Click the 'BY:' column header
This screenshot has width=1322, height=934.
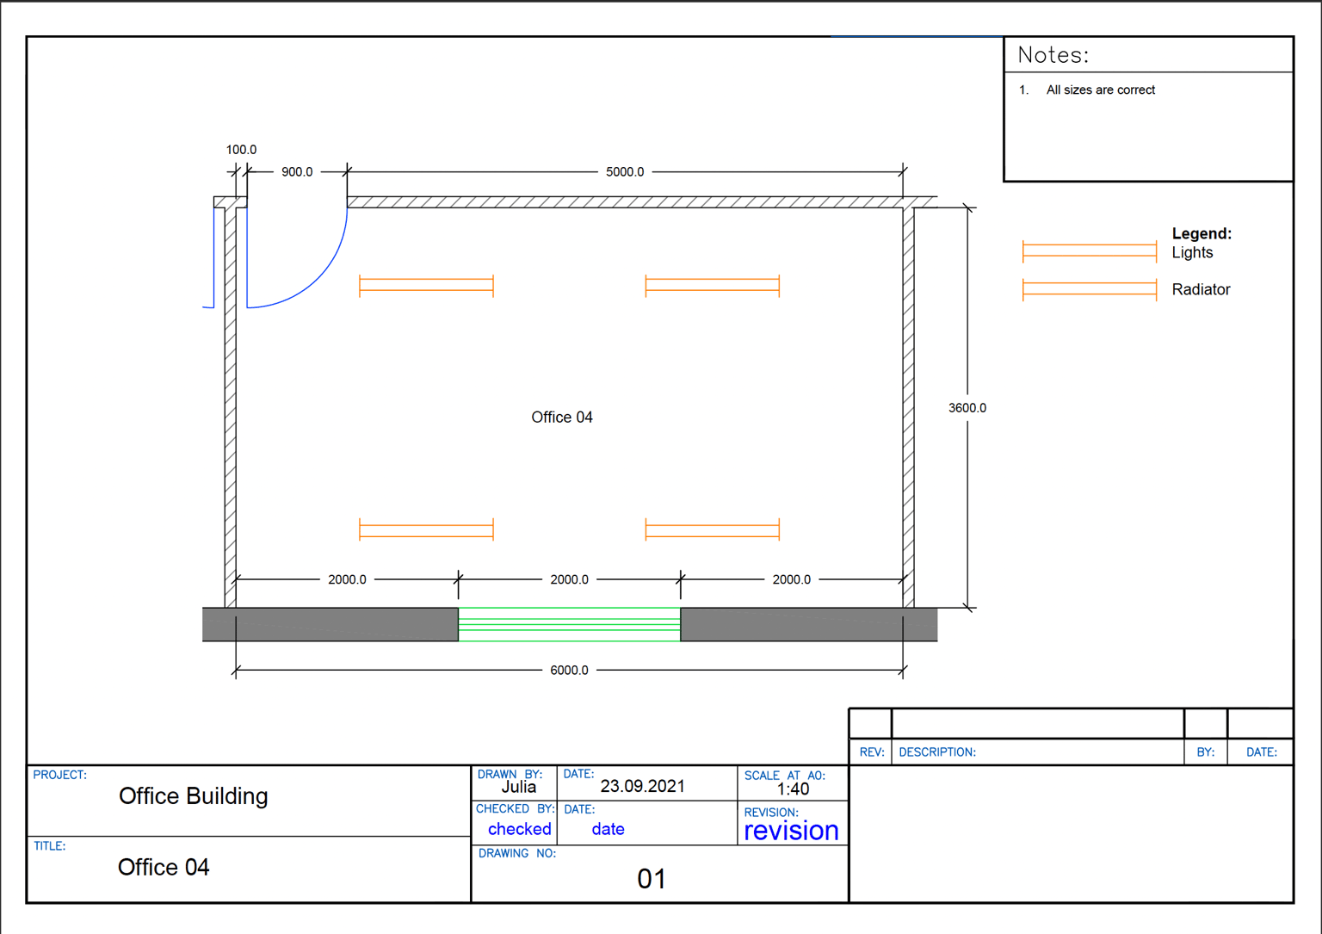[1205, 752]
